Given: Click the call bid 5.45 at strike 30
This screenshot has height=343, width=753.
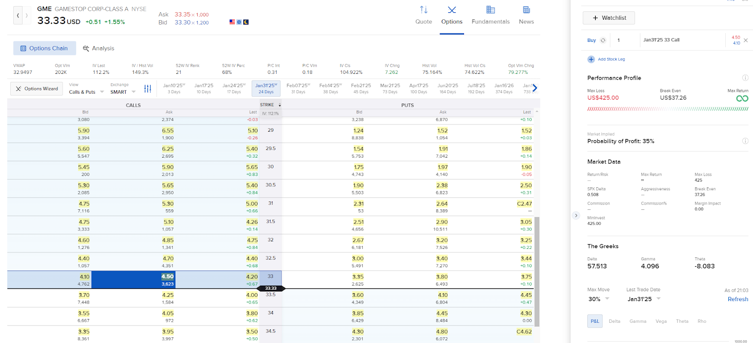Looking at the screenshot, I should 84,167.
